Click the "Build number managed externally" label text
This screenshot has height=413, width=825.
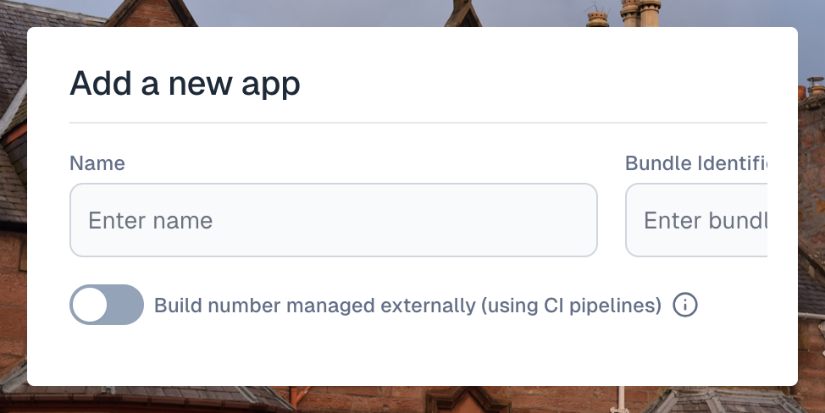pyautogui.click(x=315, y=306)
